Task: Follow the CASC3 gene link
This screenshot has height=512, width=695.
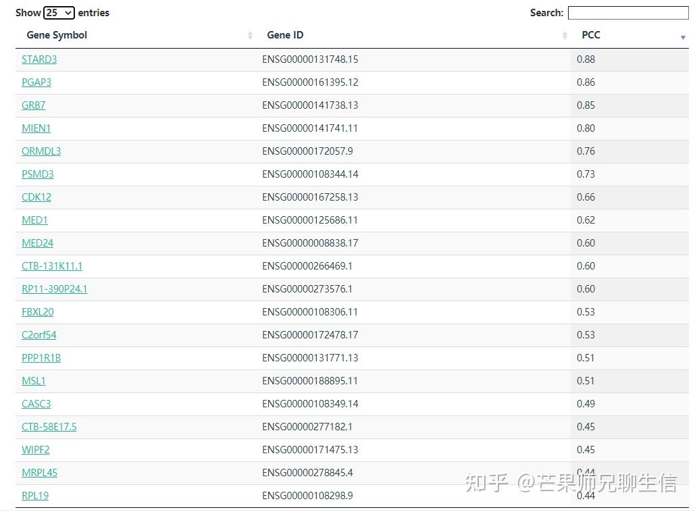Action: 36,404
